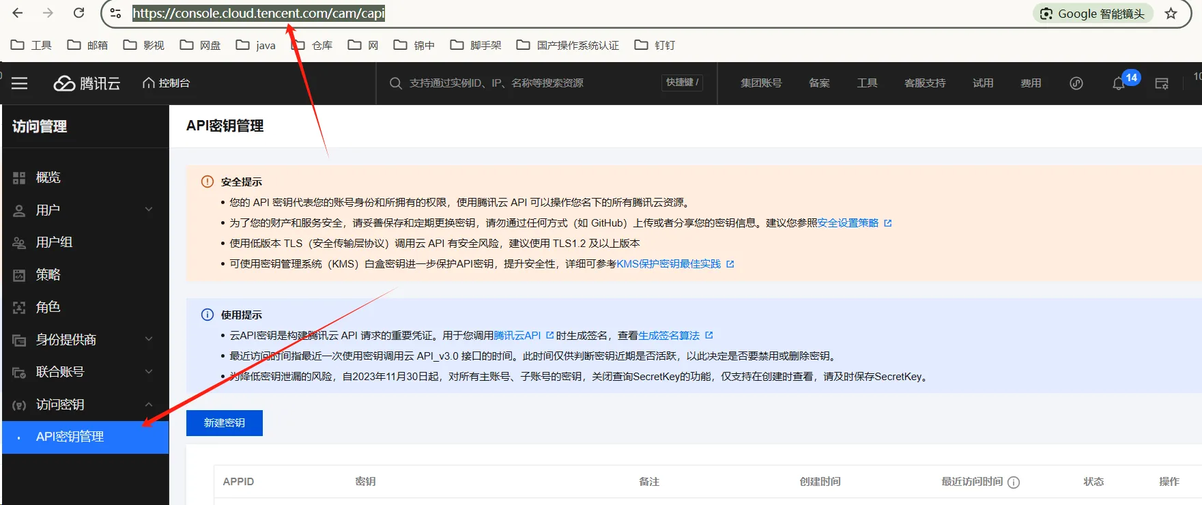This screenshot has height=505, width=1202.
Task: Open the java bookmark folder
Action: [x=255, y=45]
